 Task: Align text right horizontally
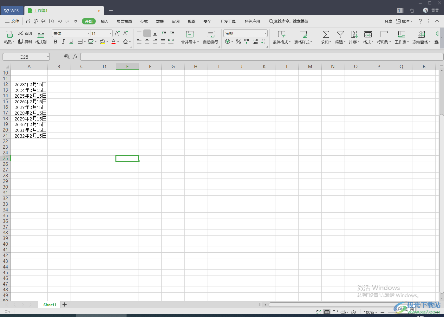[x=155, y=42]
